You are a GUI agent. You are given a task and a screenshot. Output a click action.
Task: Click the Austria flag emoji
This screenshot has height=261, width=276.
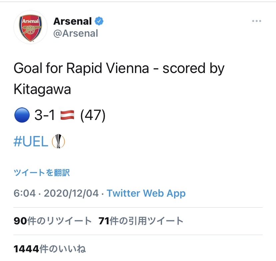pos(67,116)
